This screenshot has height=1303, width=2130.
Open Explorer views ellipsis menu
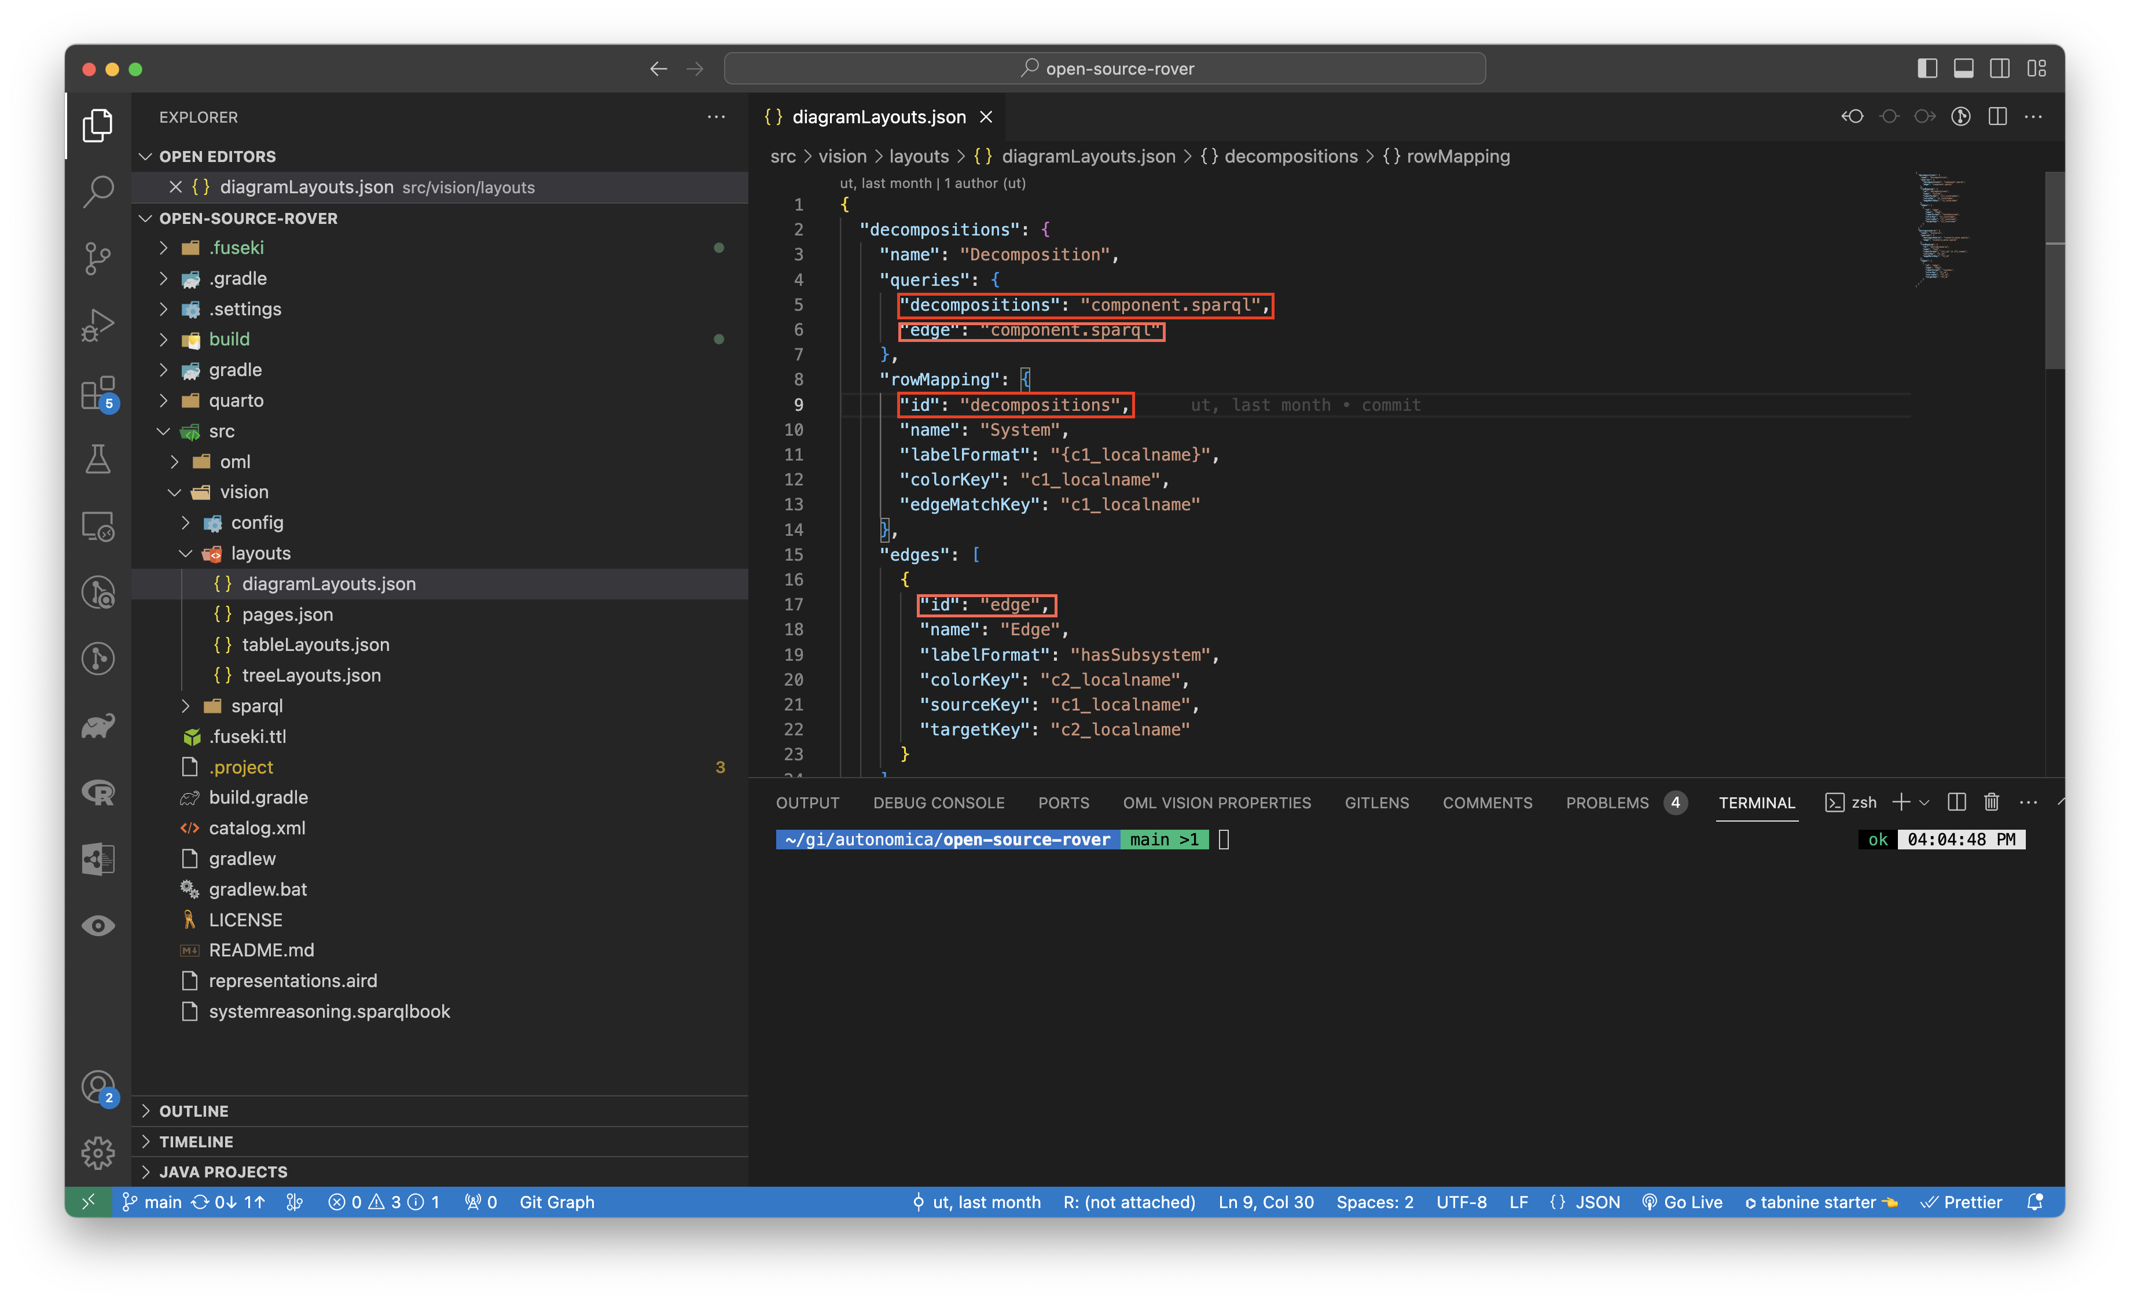tap(716, 117)
